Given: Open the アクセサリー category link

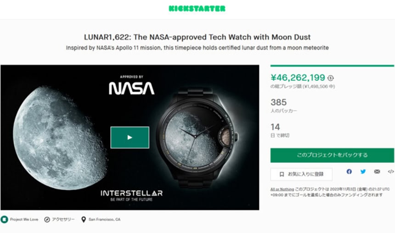Looking at the screenshot, I should tap(63, 219).
